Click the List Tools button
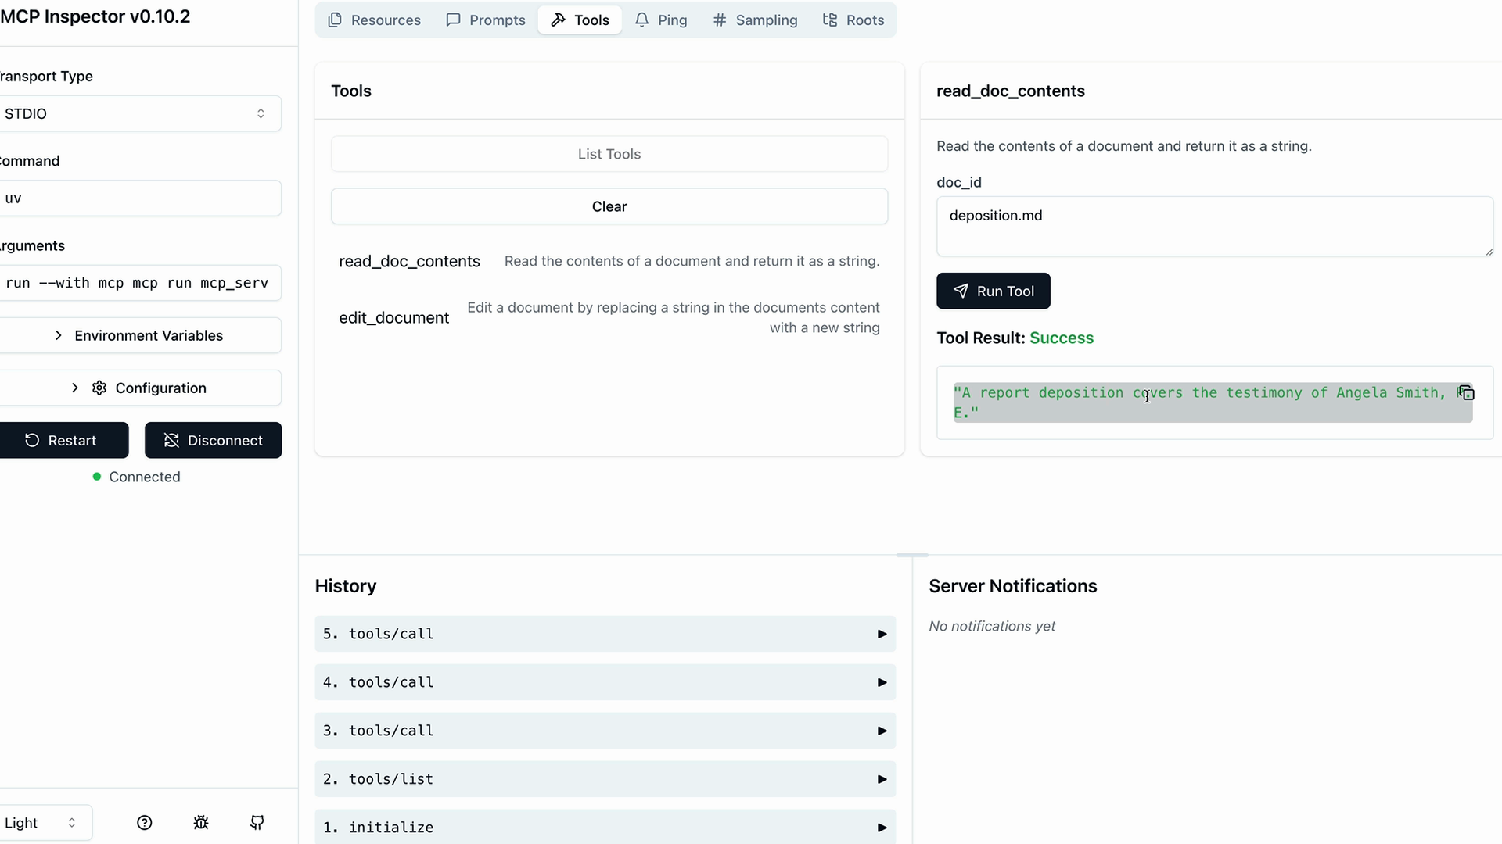This screenshot has width=1502, height=844. tap(609, 154)
